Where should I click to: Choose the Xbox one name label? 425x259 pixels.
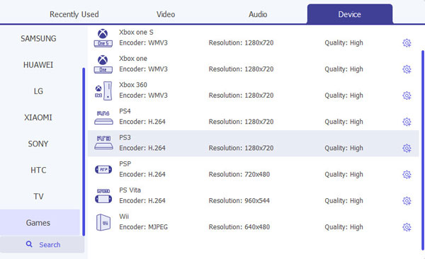[133, 59]
